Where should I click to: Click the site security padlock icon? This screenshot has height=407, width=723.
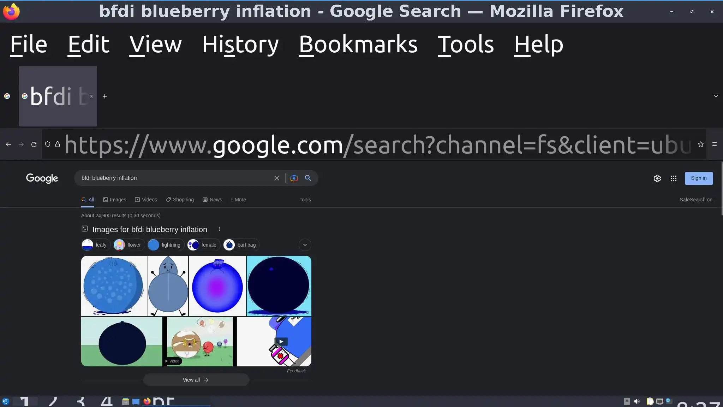point(58,144)
